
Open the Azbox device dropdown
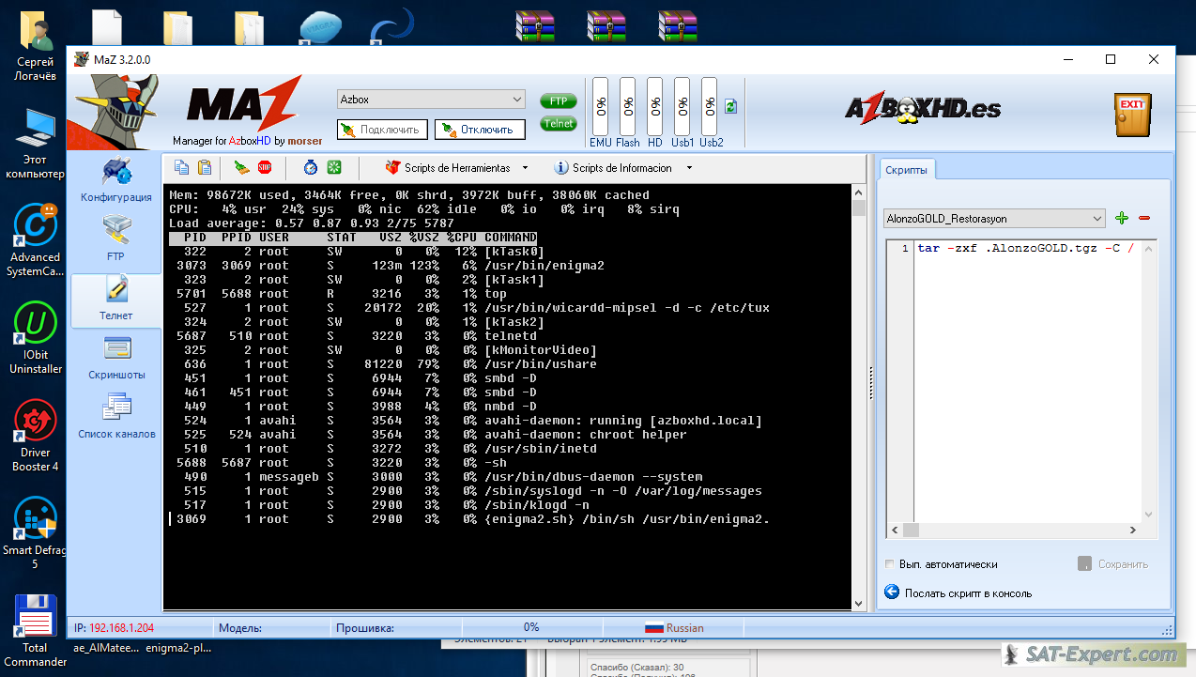(431, 100)
